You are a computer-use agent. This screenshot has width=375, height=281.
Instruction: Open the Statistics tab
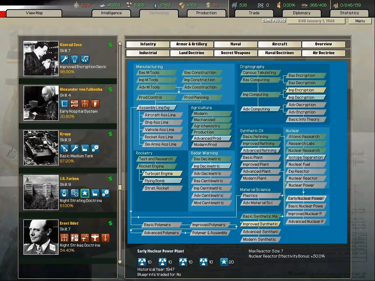point(349,13)
